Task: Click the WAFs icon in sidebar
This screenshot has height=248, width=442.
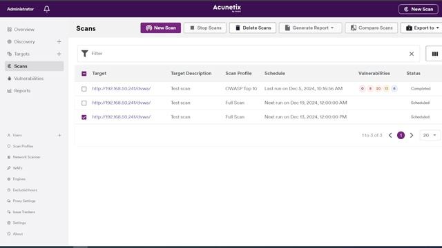Action: 9,168
